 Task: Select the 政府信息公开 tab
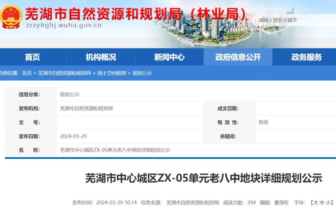point(238,57)
